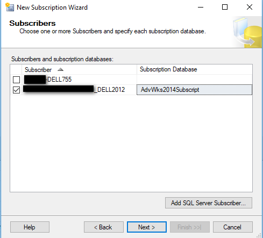Maximize the New Subscription Wizard window
Image resolution: width=263 pixels, height=238 pixels.
(x=225, y=8)
